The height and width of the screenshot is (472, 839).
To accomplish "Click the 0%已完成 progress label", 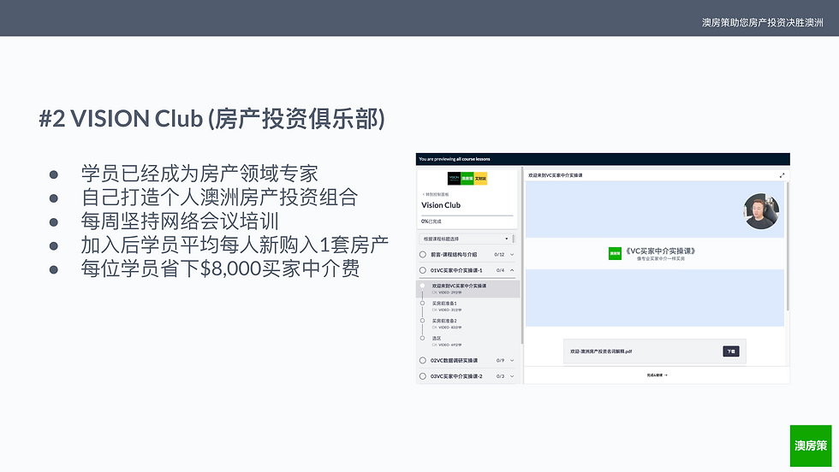I will [431, 221].
